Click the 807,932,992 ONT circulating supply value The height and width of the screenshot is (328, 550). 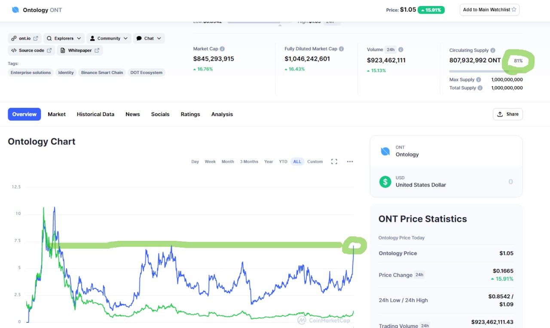coord(475,61)
